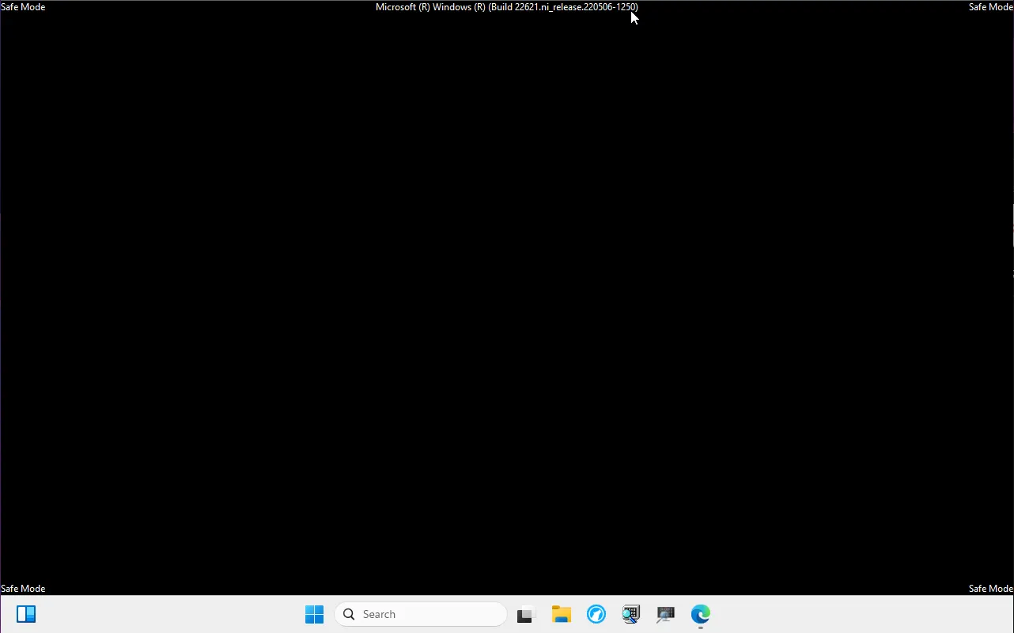Image resolution: width=1014 pixels, height=633 pixels.
Task: Click the Windows build watermark text
Action: click(506, 7)
